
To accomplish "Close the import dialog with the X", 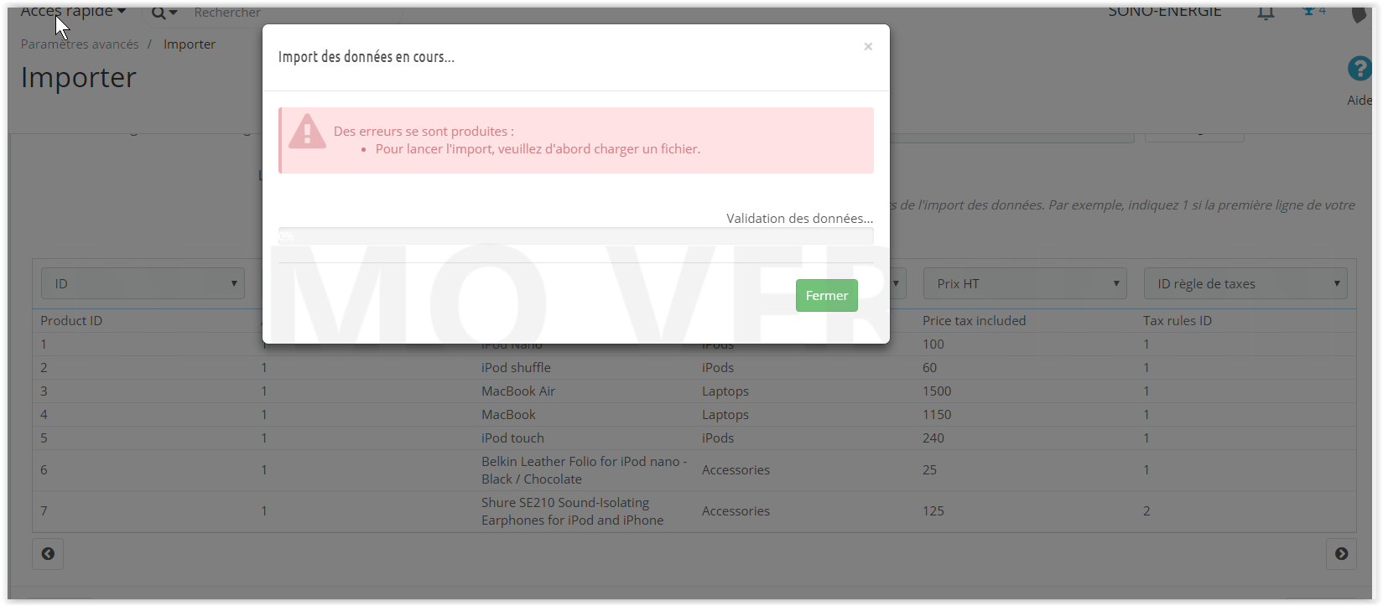I will pos(868,47).
